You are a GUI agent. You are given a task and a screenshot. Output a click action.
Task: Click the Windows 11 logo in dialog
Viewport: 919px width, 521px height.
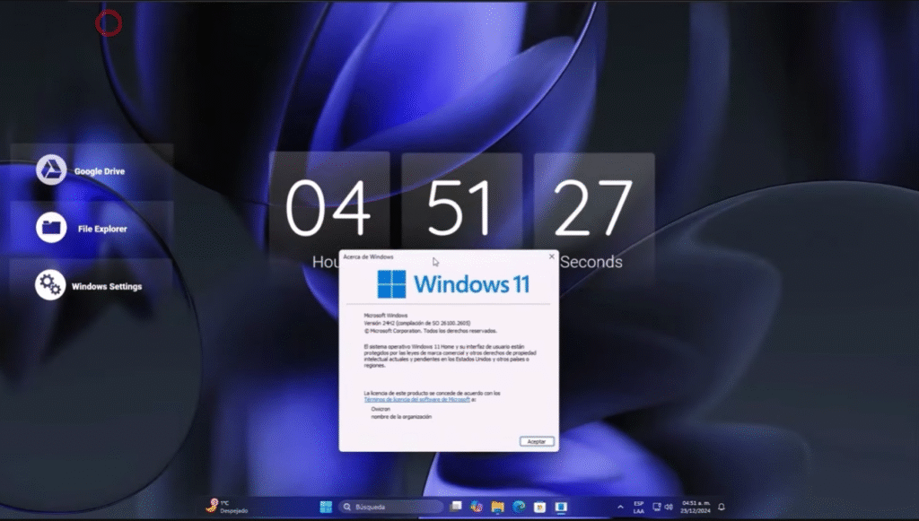(453, 284)
